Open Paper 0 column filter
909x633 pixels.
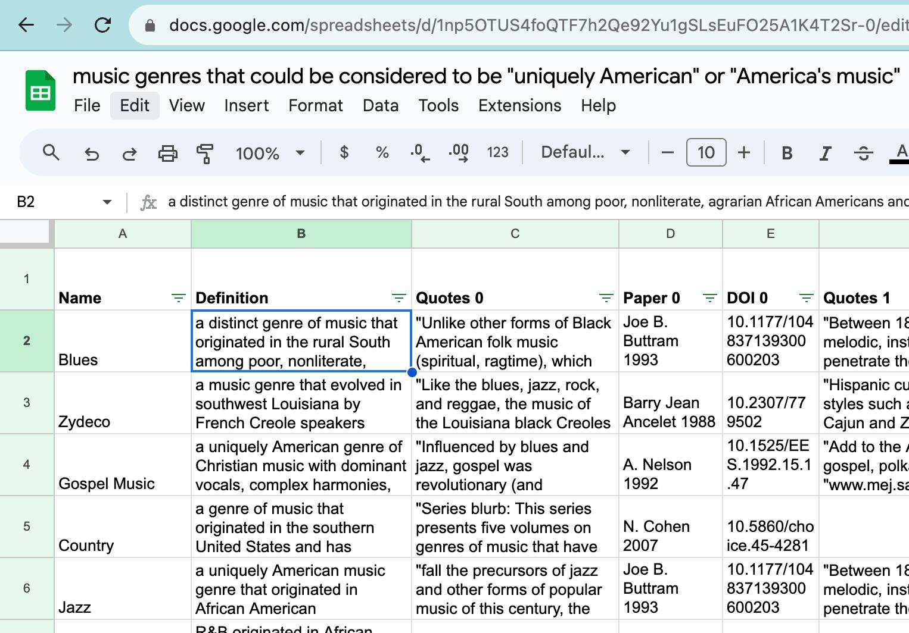(709, 298)
